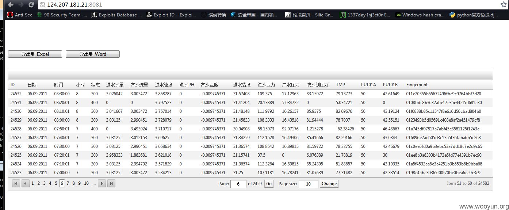Viewport: 509px width, 210px height.
Task: Go to next page using pager arrow
Action: [x=102, y=183]
